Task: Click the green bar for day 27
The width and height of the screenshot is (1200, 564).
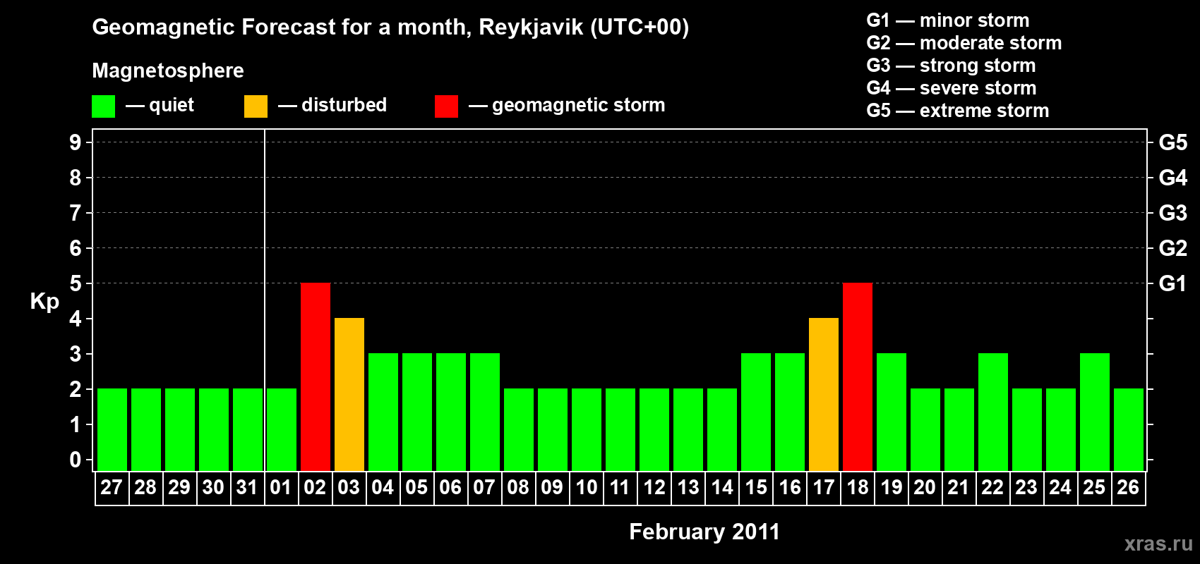Action: [x=112, y=430]
